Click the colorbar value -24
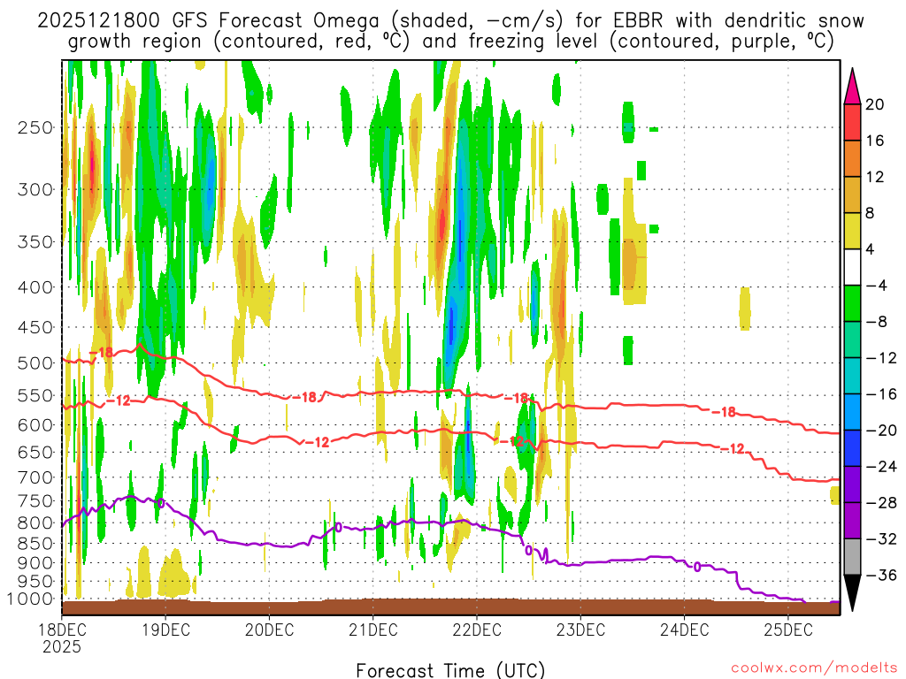 click(881, 466)
